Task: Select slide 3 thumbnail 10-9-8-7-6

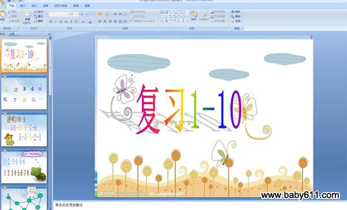Action: pos(24,130)
